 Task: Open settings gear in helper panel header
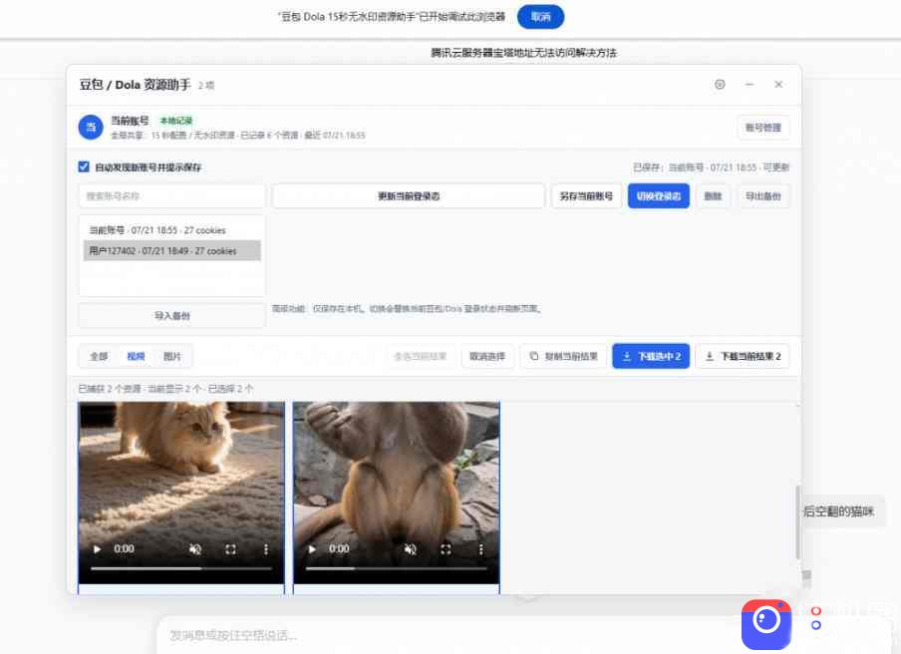tap(720, 85)
